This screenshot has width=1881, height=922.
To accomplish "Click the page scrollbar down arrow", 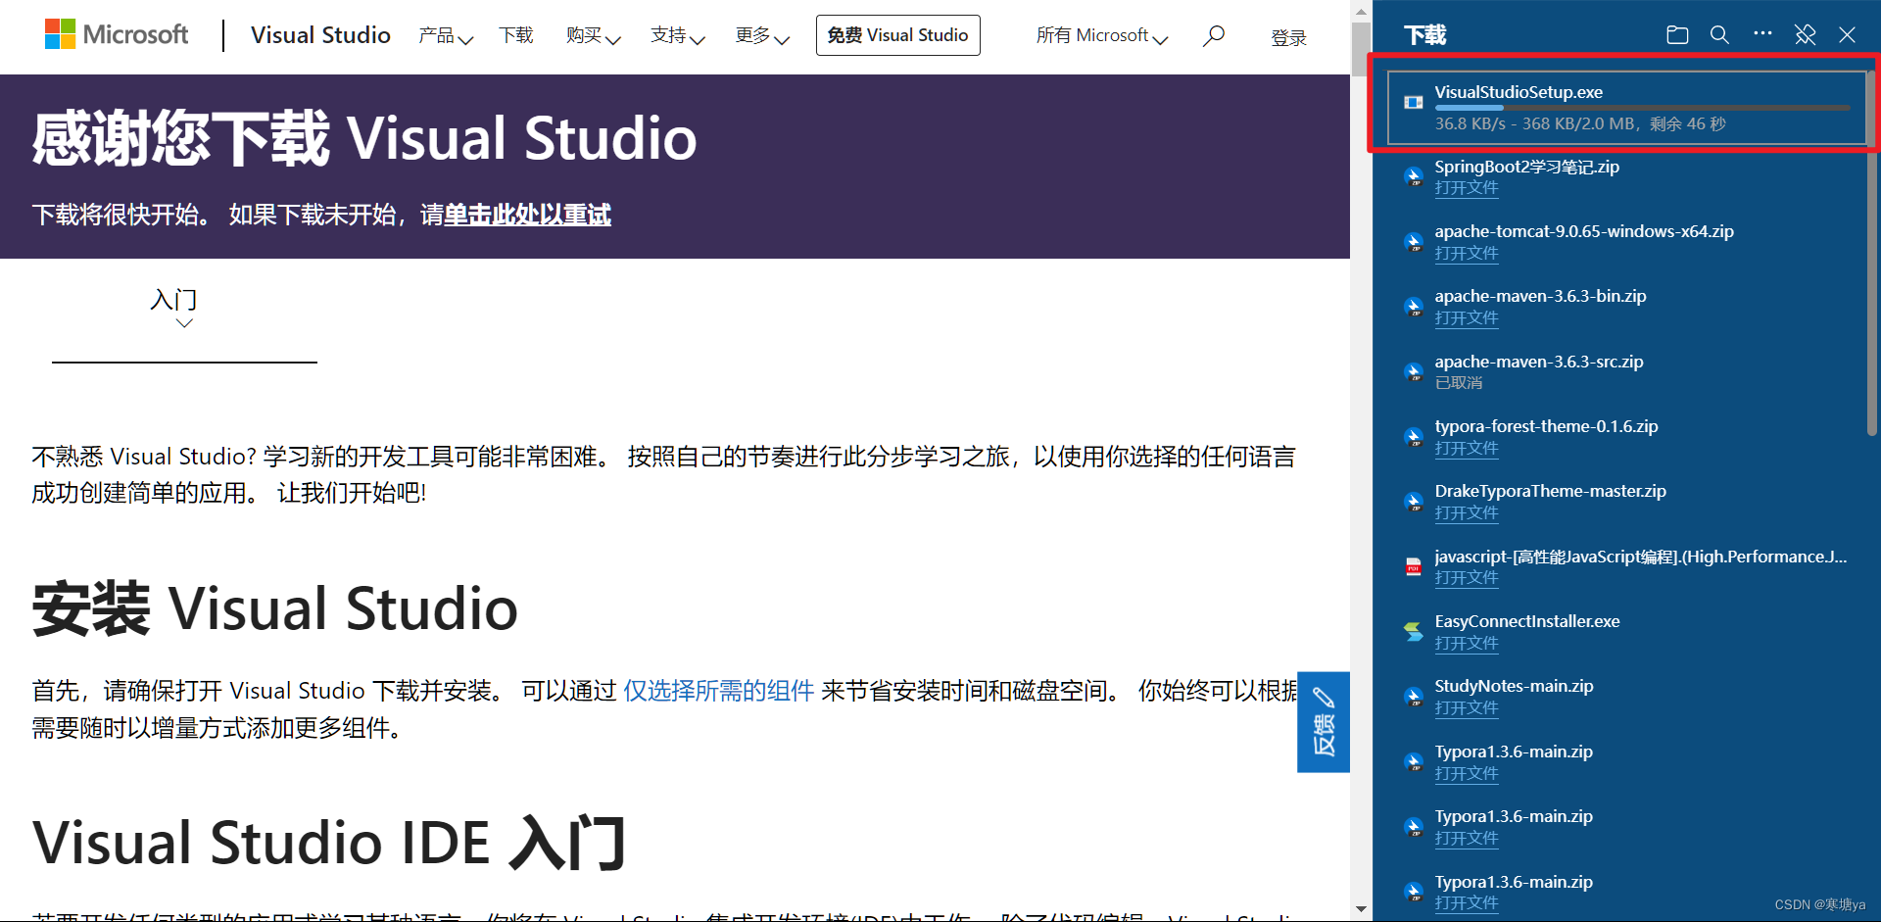I will pos(1361,909).
